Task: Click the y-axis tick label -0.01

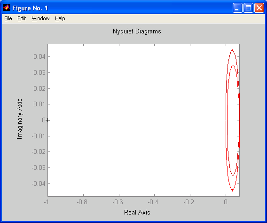Action: [x=39, y=136]
